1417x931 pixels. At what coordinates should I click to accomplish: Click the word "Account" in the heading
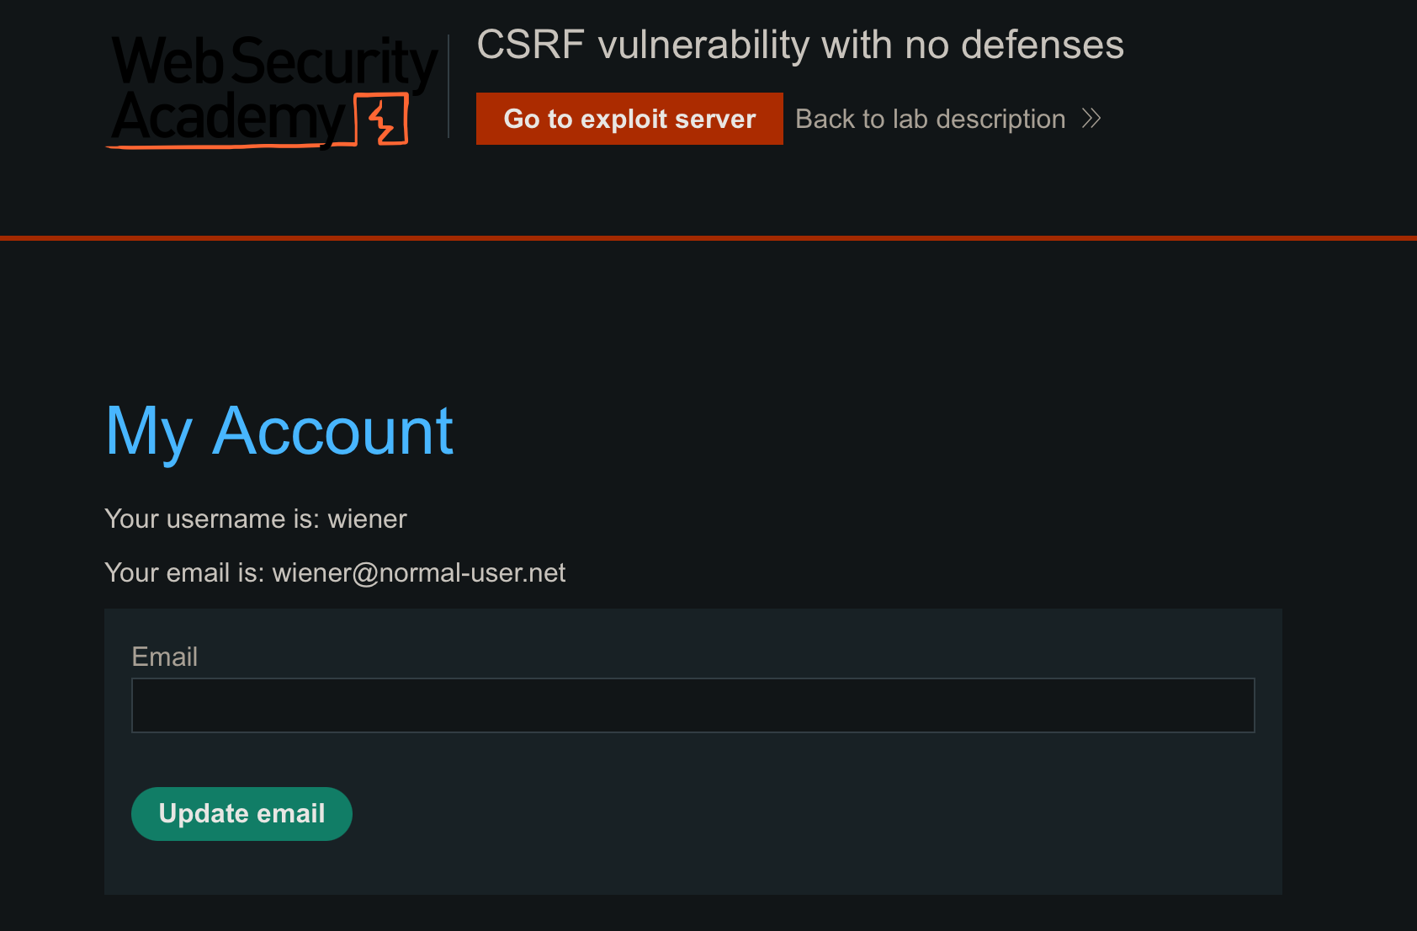(333, 431)
